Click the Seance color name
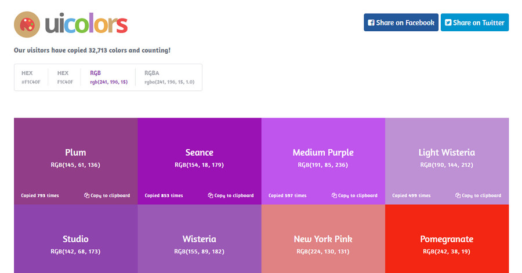 pyautogui.click(x=199, y=153)
